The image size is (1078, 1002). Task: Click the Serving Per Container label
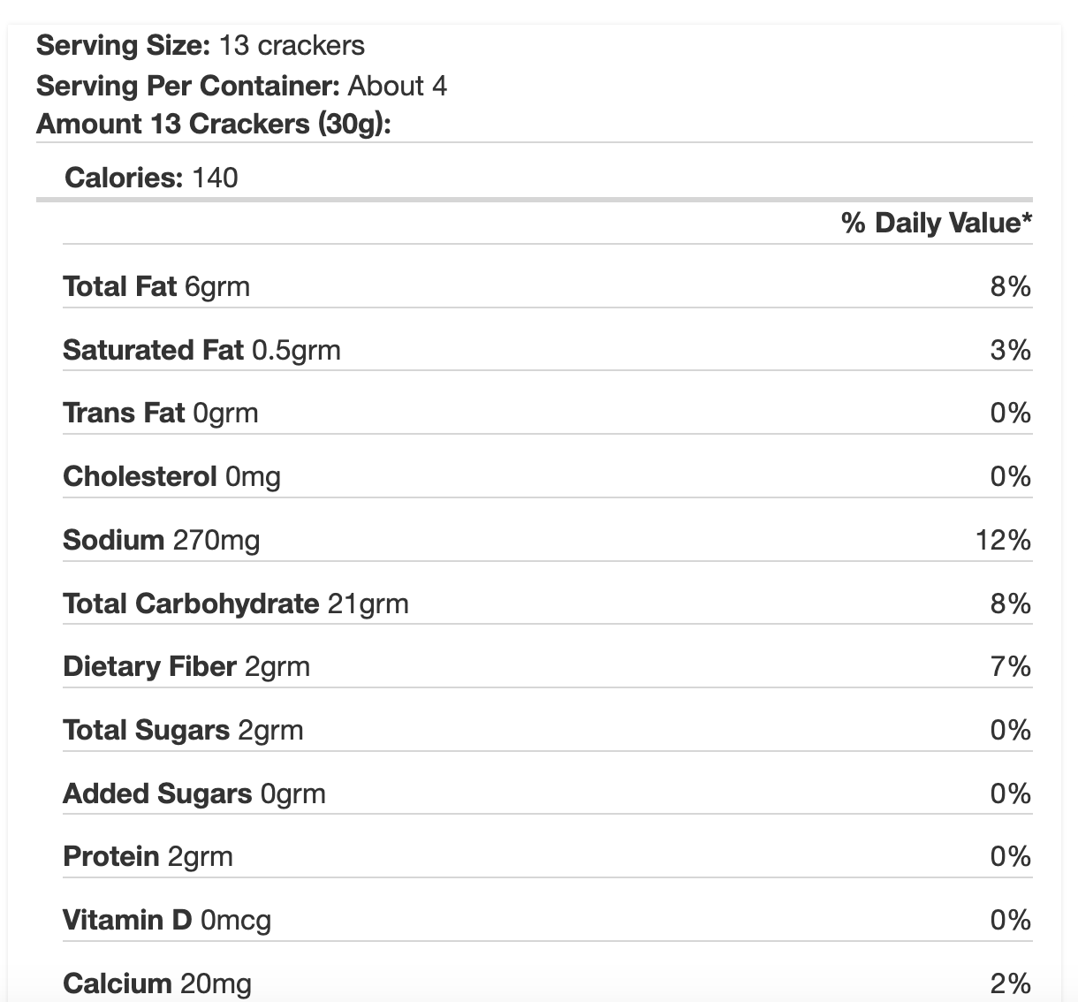(x=188, y=86)
